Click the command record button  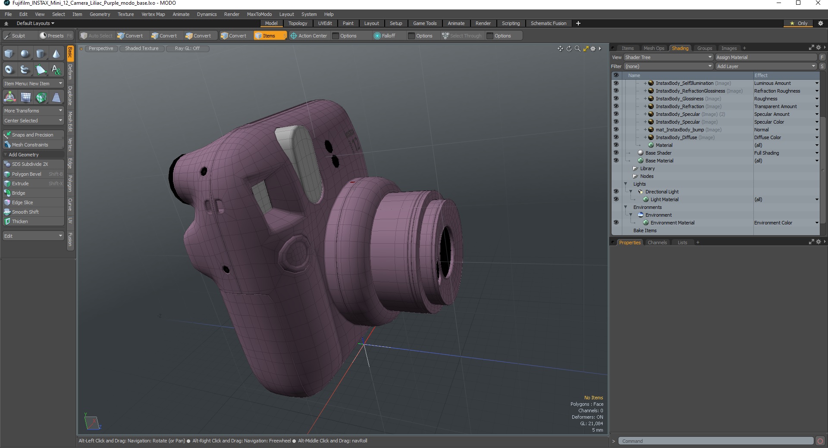point(820,441)
